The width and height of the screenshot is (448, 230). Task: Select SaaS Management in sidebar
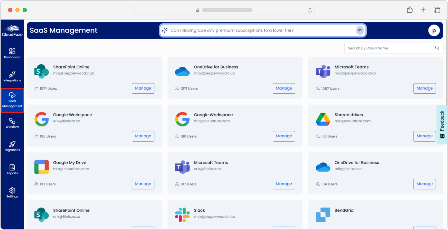[x=12, y=100]
